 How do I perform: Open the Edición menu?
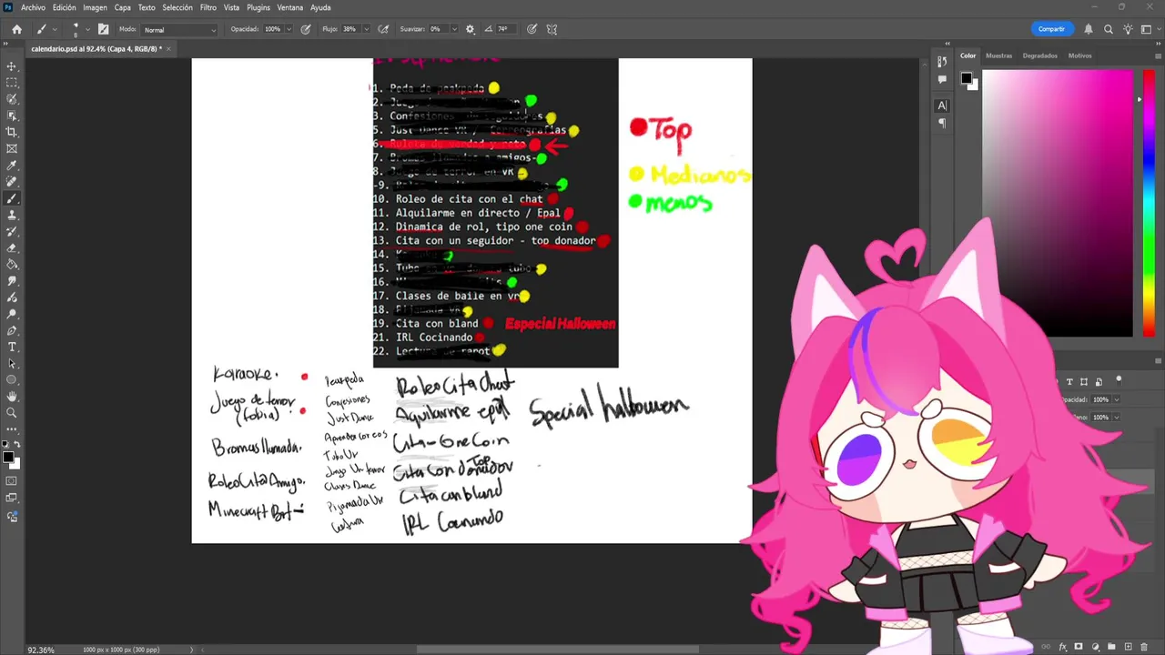pos(64,7)
